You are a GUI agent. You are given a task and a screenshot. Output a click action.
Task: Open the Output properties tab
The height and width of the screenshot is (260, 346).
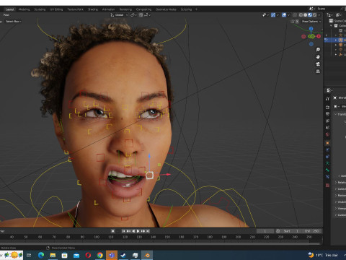327,114
